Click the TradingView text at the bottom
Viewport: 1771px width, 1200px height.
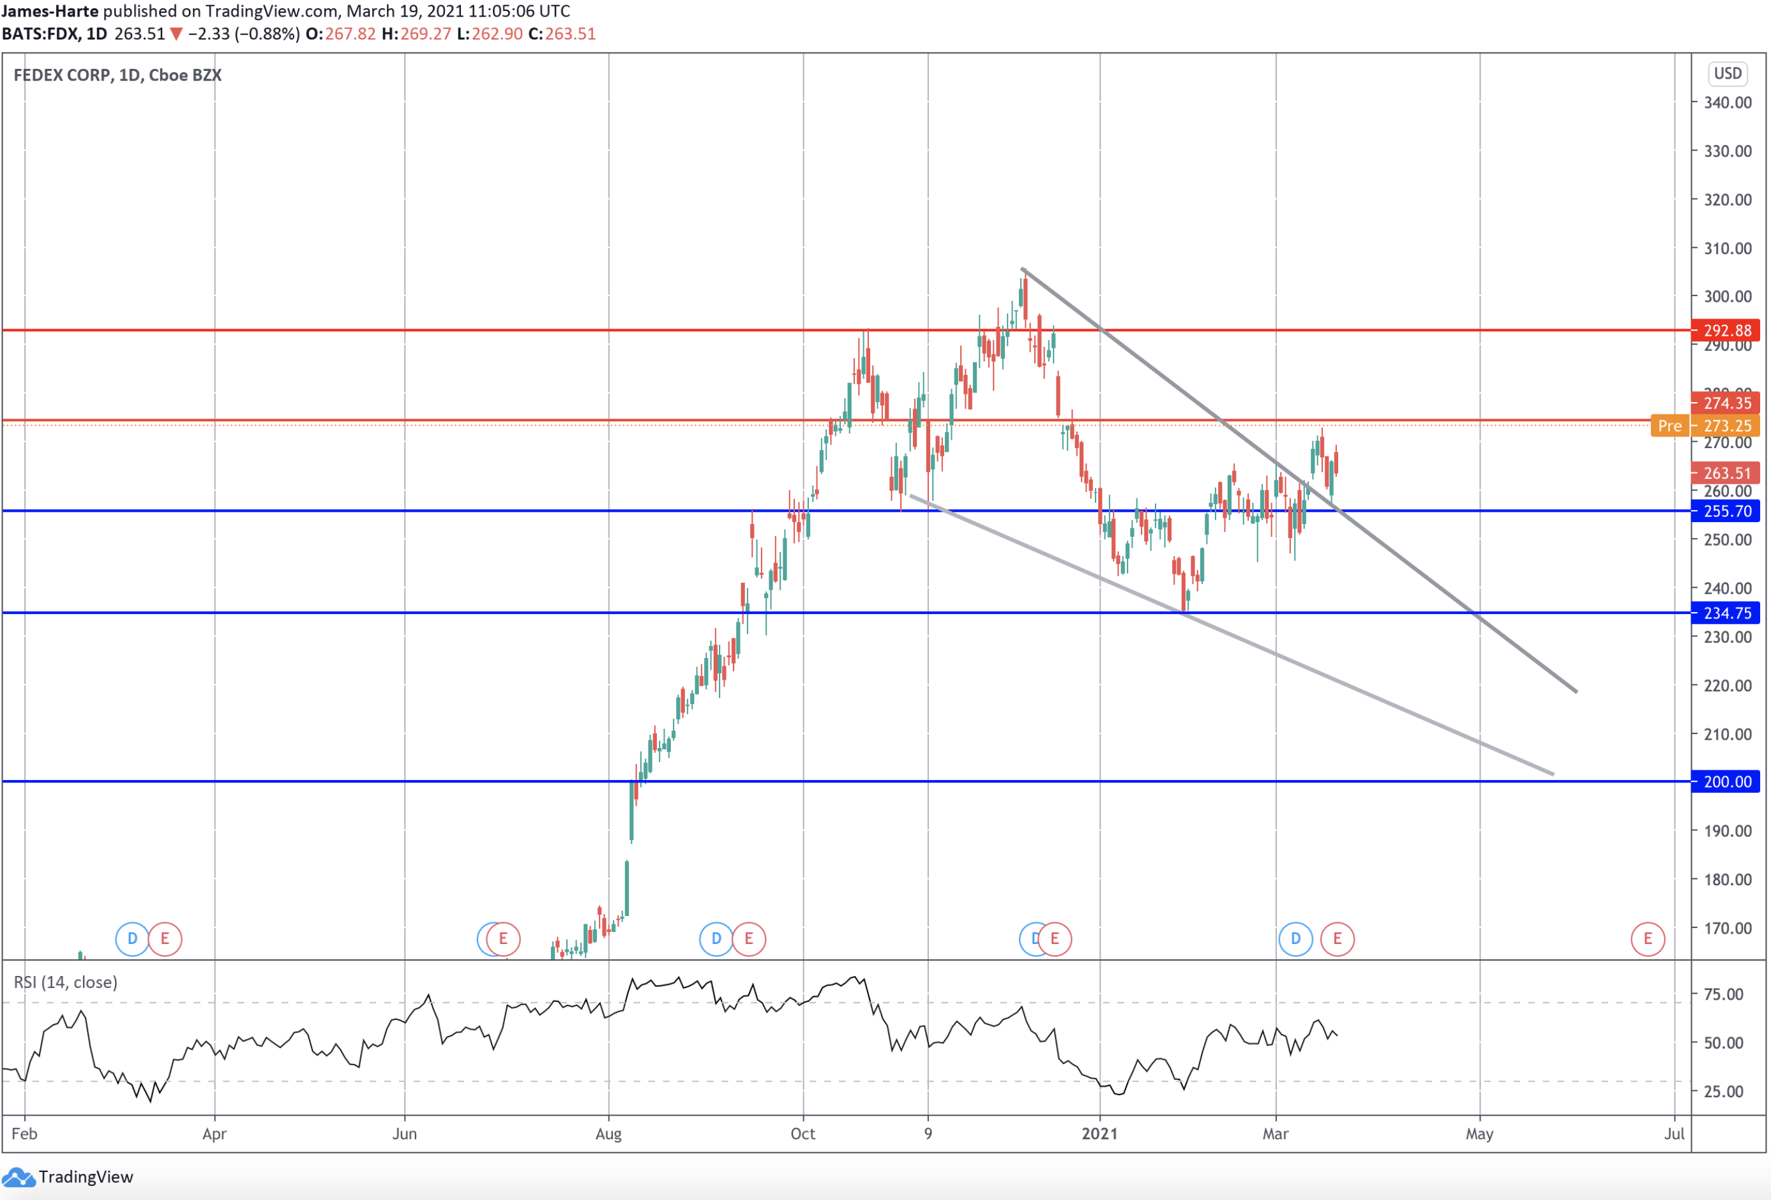[x=86, y=1177]
